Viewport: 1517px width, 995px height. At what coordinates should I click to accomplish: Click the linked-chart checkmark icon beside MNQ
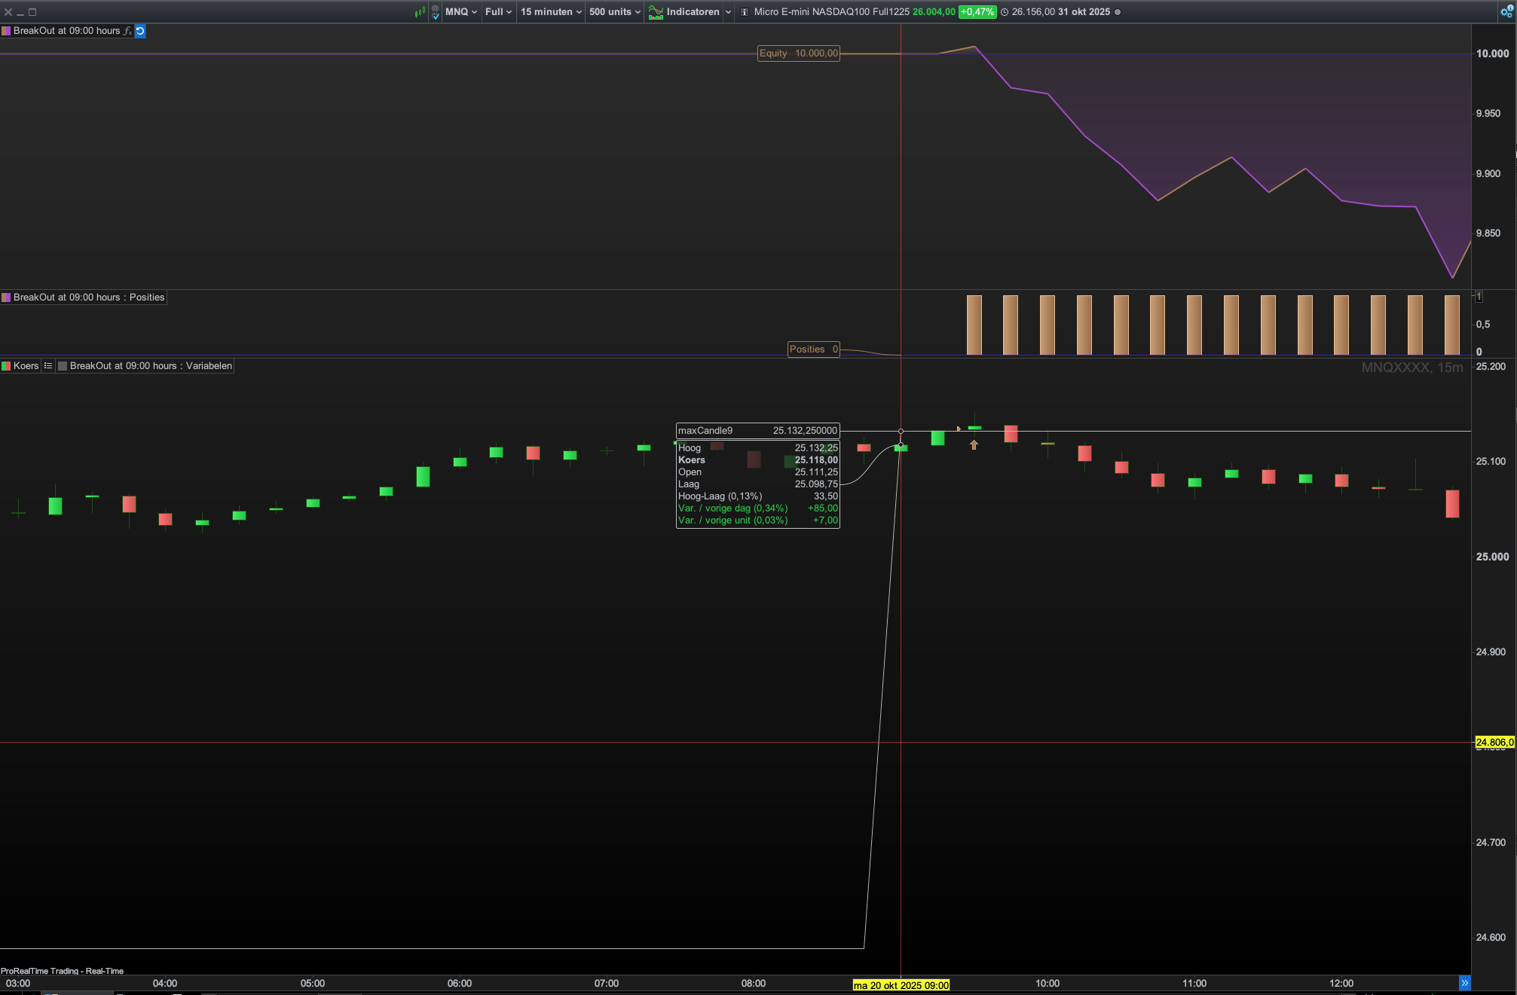[x=436, y=12]
